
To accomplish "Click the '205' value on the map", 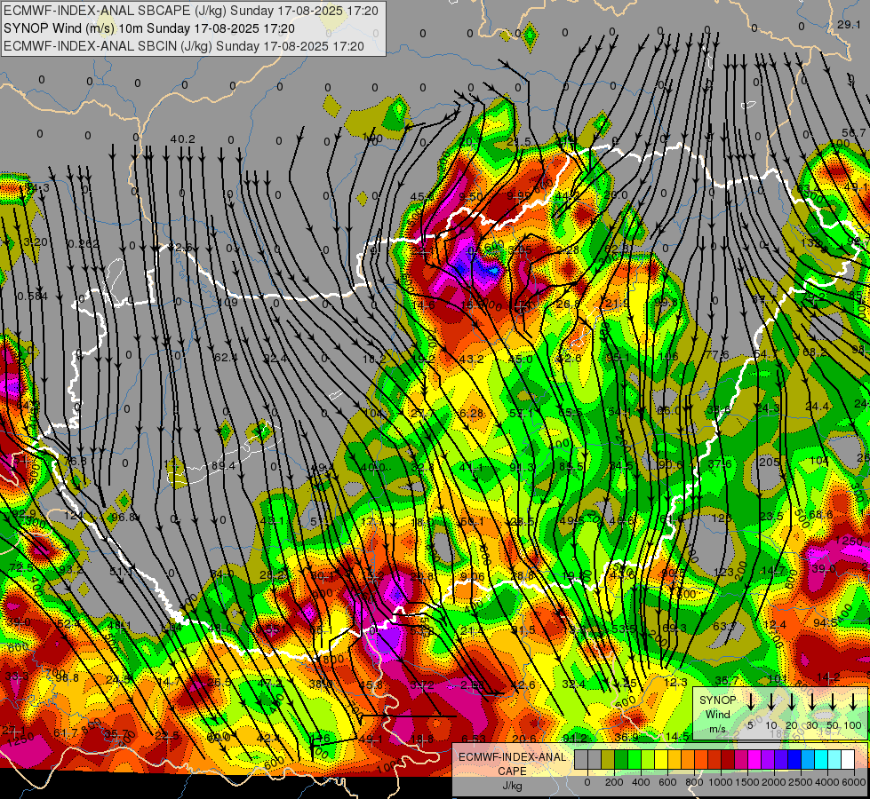I will (769, 462).
